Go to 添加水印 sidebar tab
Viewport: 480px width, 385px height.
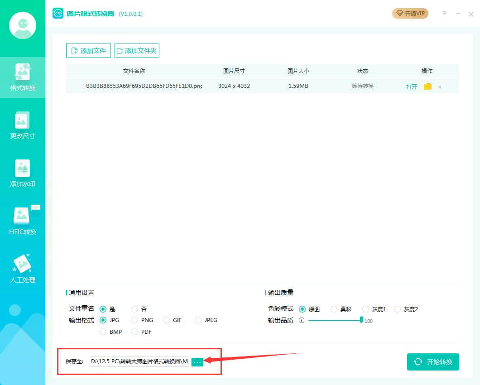point(23,173)
